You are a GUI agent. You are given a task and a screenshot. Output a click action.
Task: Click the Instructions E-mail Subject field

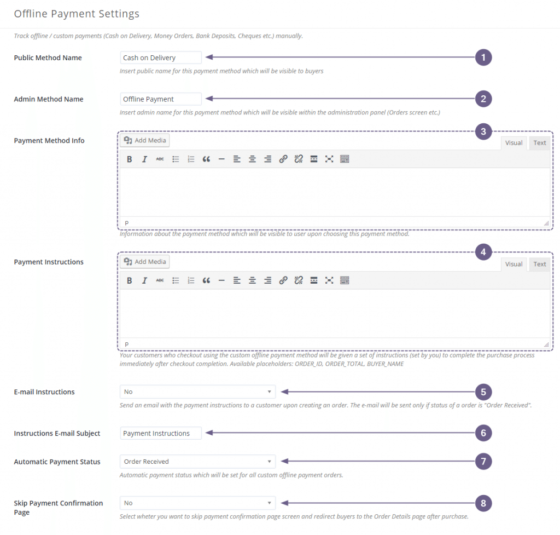coord(160,433)
